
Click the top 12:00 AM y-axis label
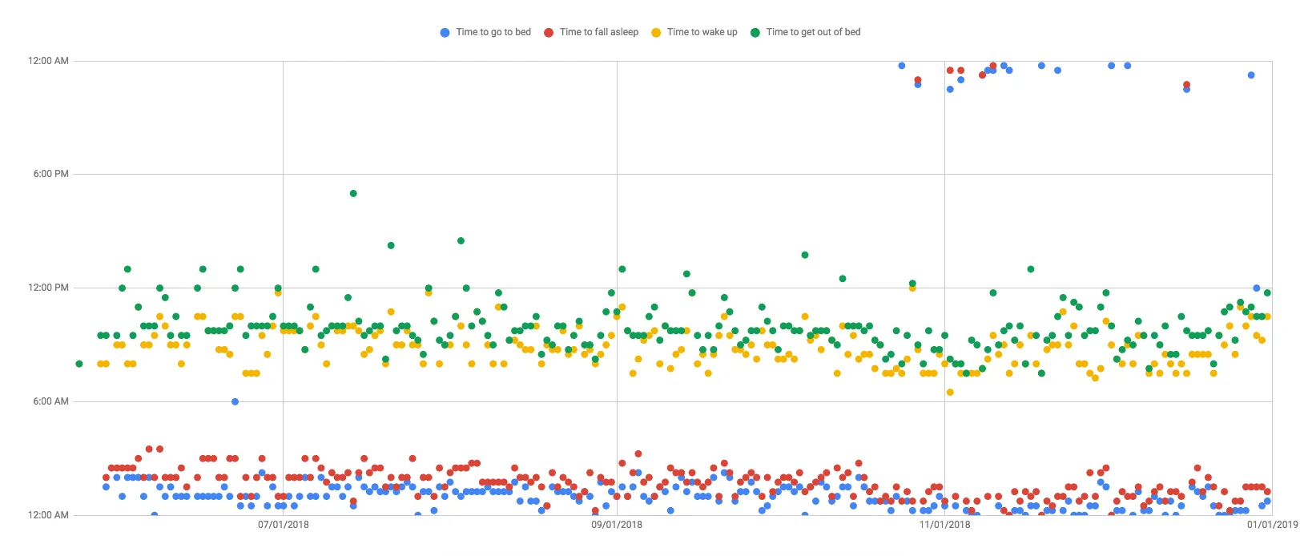click(48, 61)
